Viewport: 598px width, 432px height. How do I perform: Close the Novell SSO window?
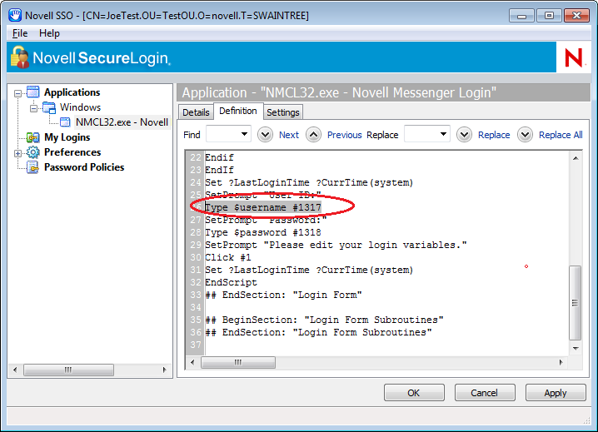coord(576,16)
